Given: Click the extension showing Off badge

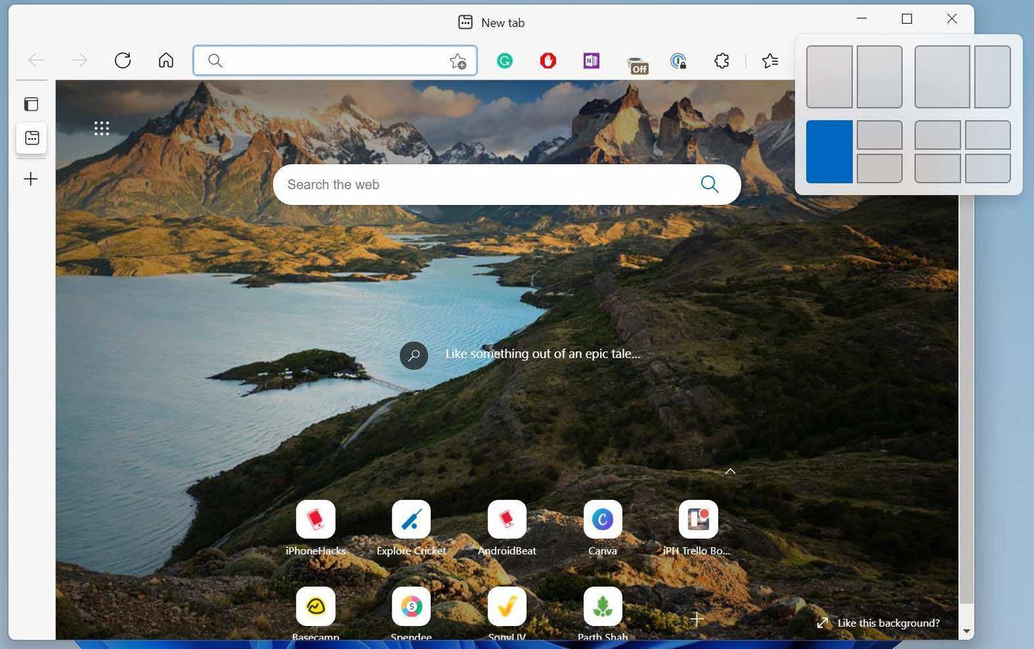Looking at the screenshot, I should point(637,65).
